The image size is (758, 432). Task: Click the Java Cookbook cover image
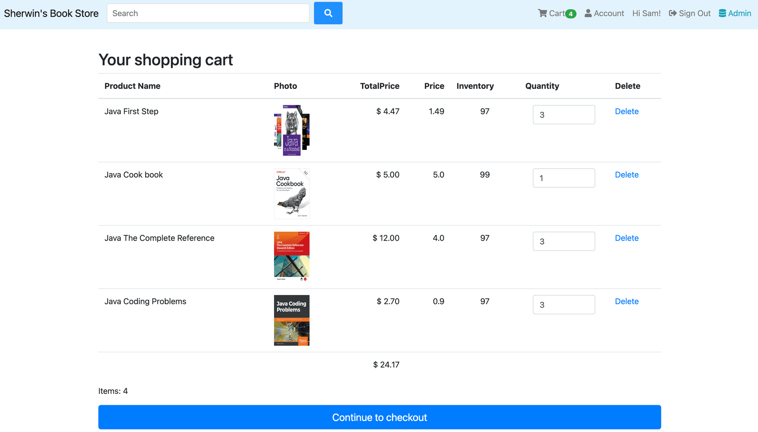(291, 193)
